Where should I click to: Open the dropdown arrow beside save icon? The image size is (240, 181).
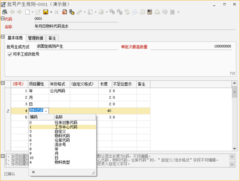[x=51, y=12]
